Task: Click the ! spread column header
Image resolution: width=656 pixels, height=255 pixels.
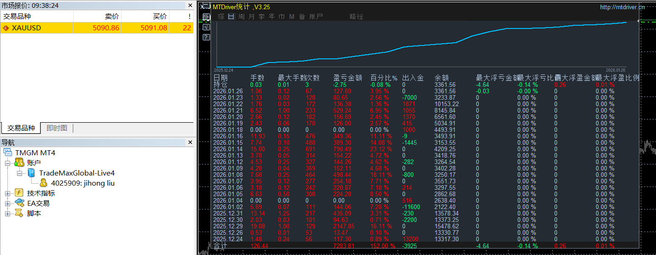Action: coord(182,16)
